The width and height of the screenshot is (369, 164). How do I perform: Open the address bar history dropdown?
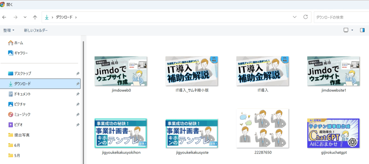point(294,17)
